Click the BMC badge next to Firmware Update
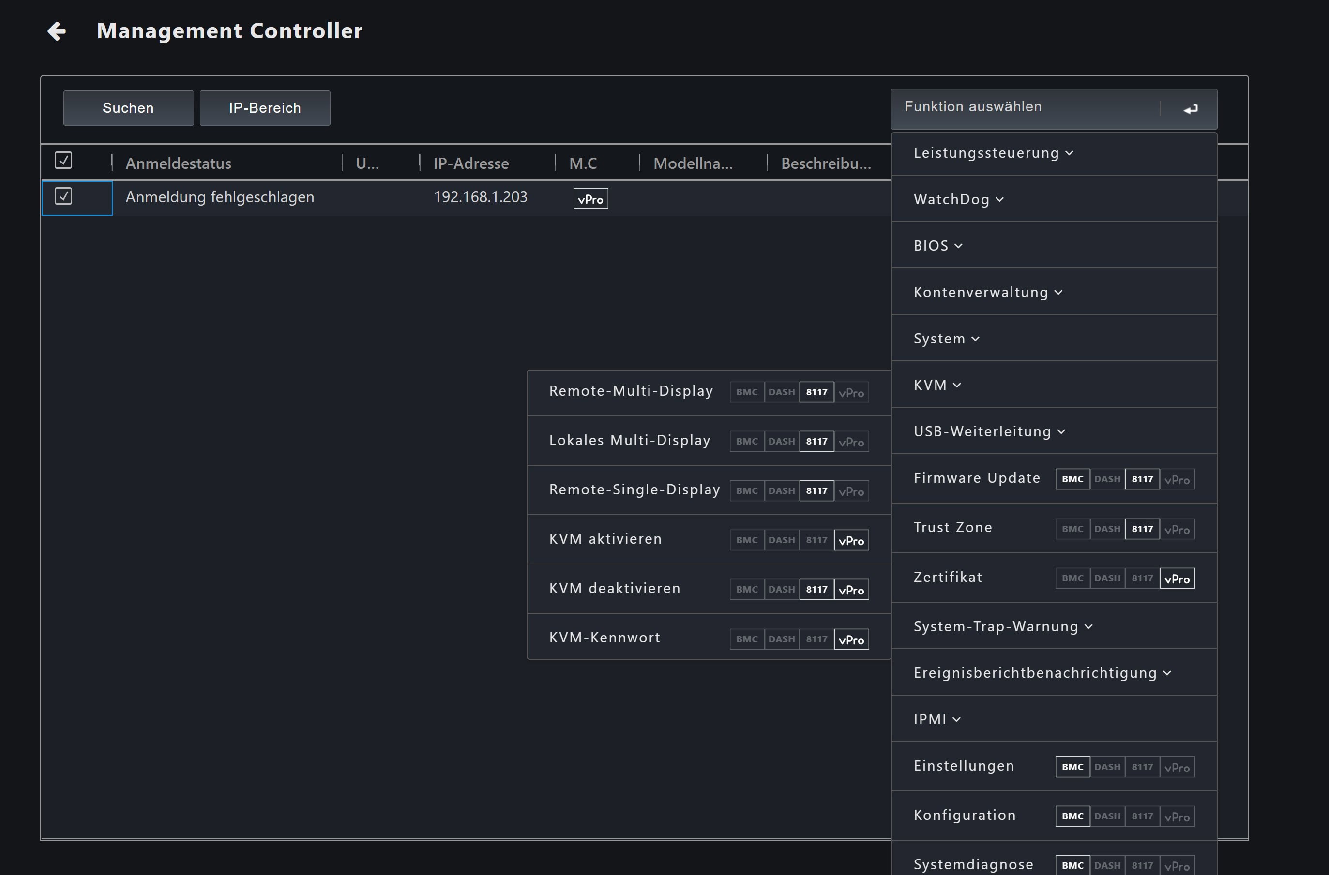 pyautogui.click(x=1072, y=479)
